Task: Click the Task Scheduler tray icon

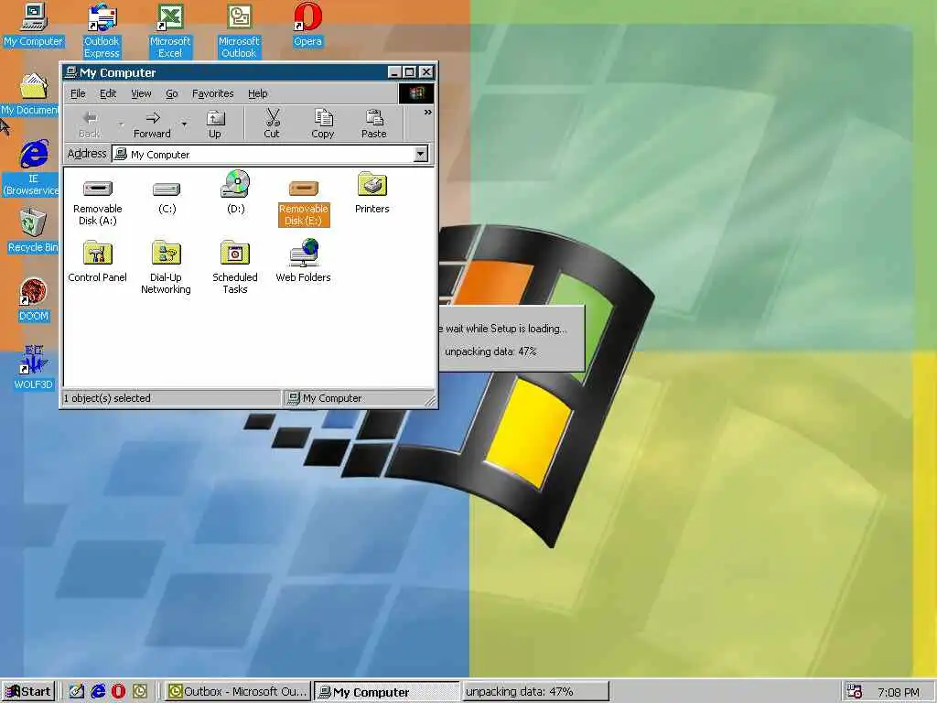Action: [x=855, y=692]
